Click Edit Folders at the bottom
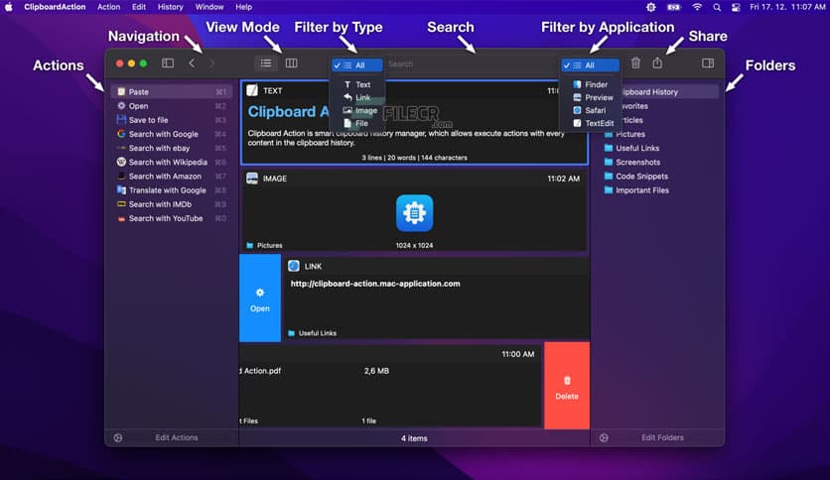 (662, 437)
